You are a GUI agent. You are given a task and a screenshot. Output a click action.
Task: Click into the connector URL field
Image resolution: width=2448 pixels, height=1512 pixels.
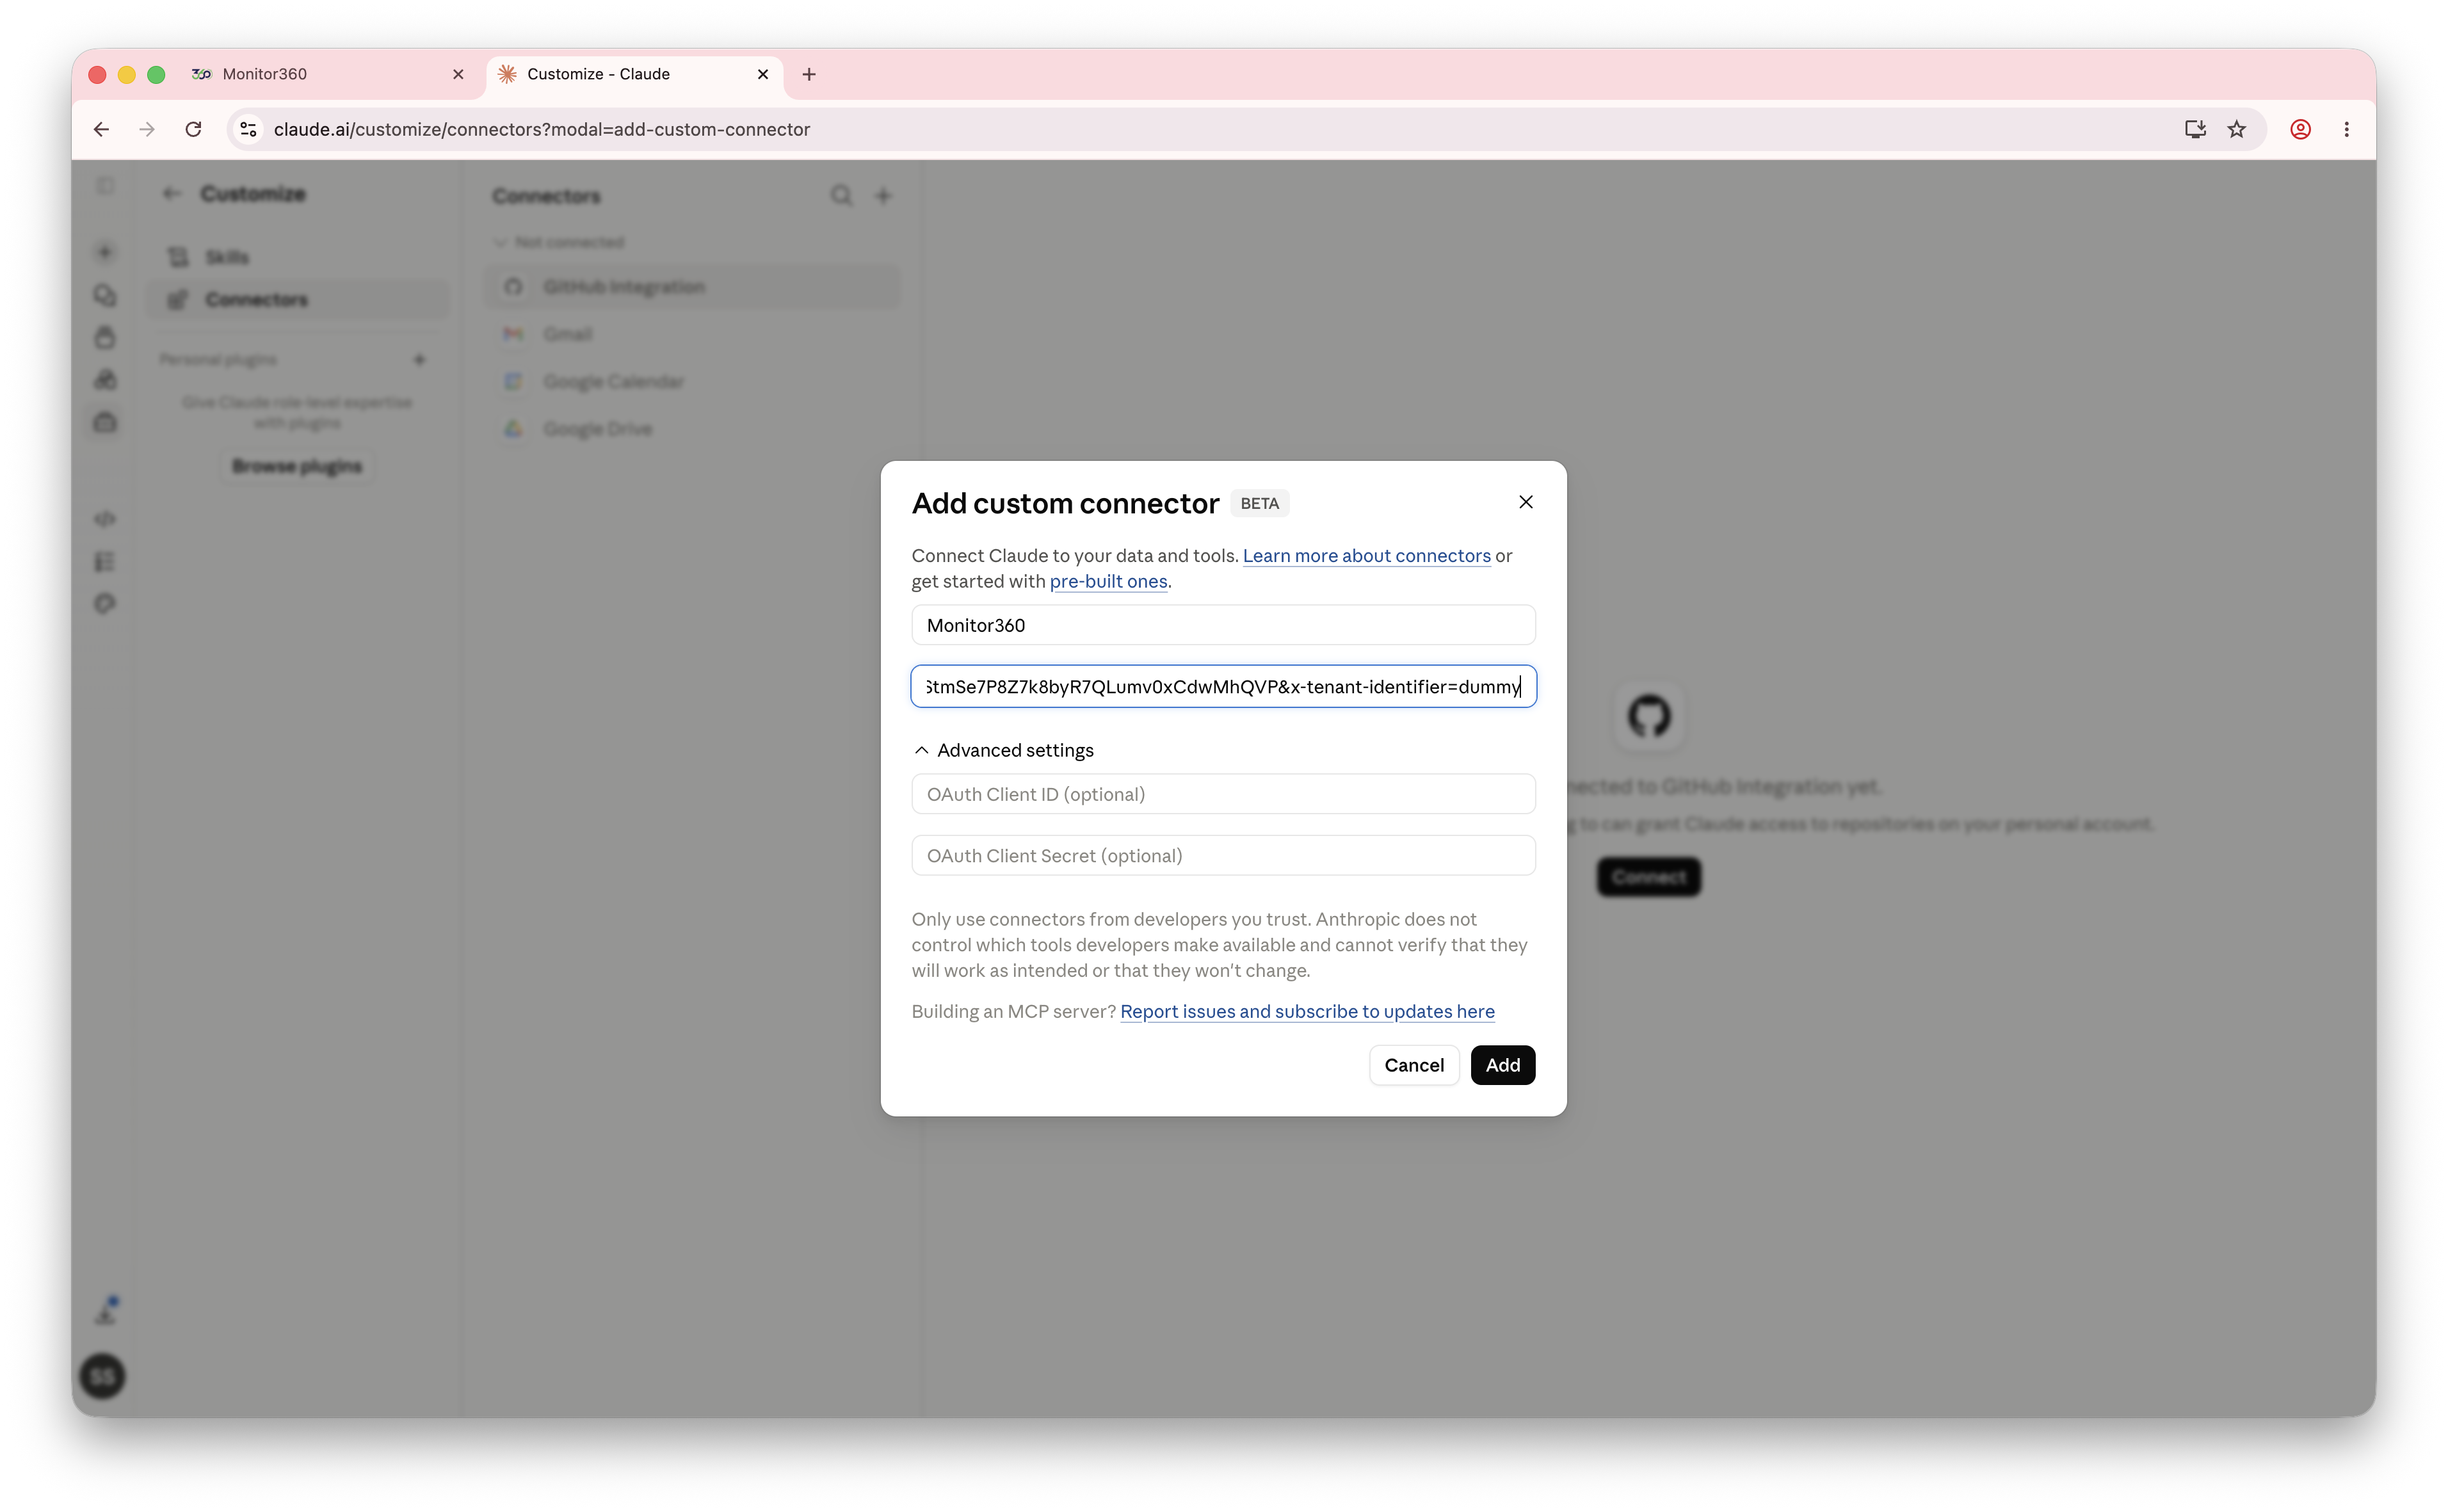click(x=1223, y=686)
